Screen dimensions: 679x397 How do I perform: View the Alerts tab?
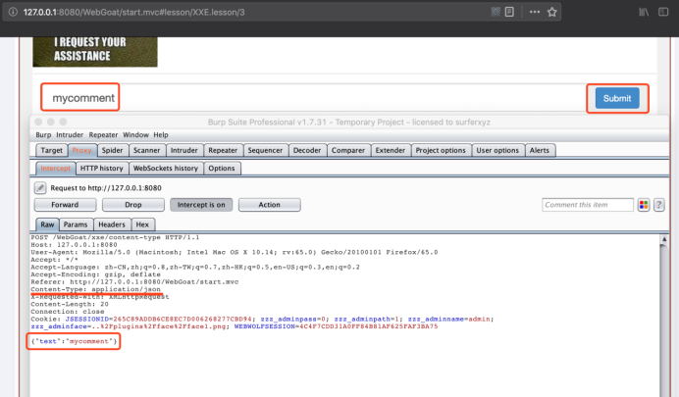point(539,150)
